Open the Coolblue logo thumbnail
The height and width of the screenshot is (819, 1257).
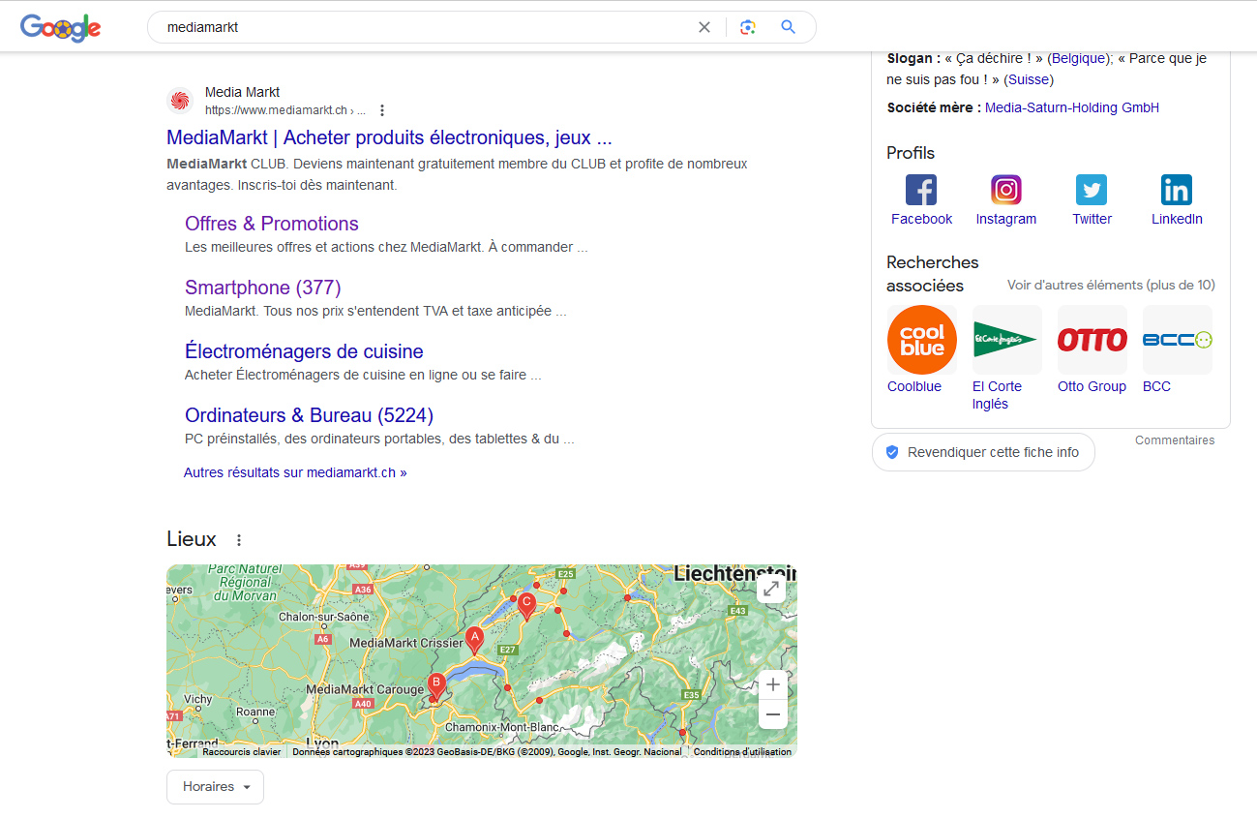tap(922, 340)
